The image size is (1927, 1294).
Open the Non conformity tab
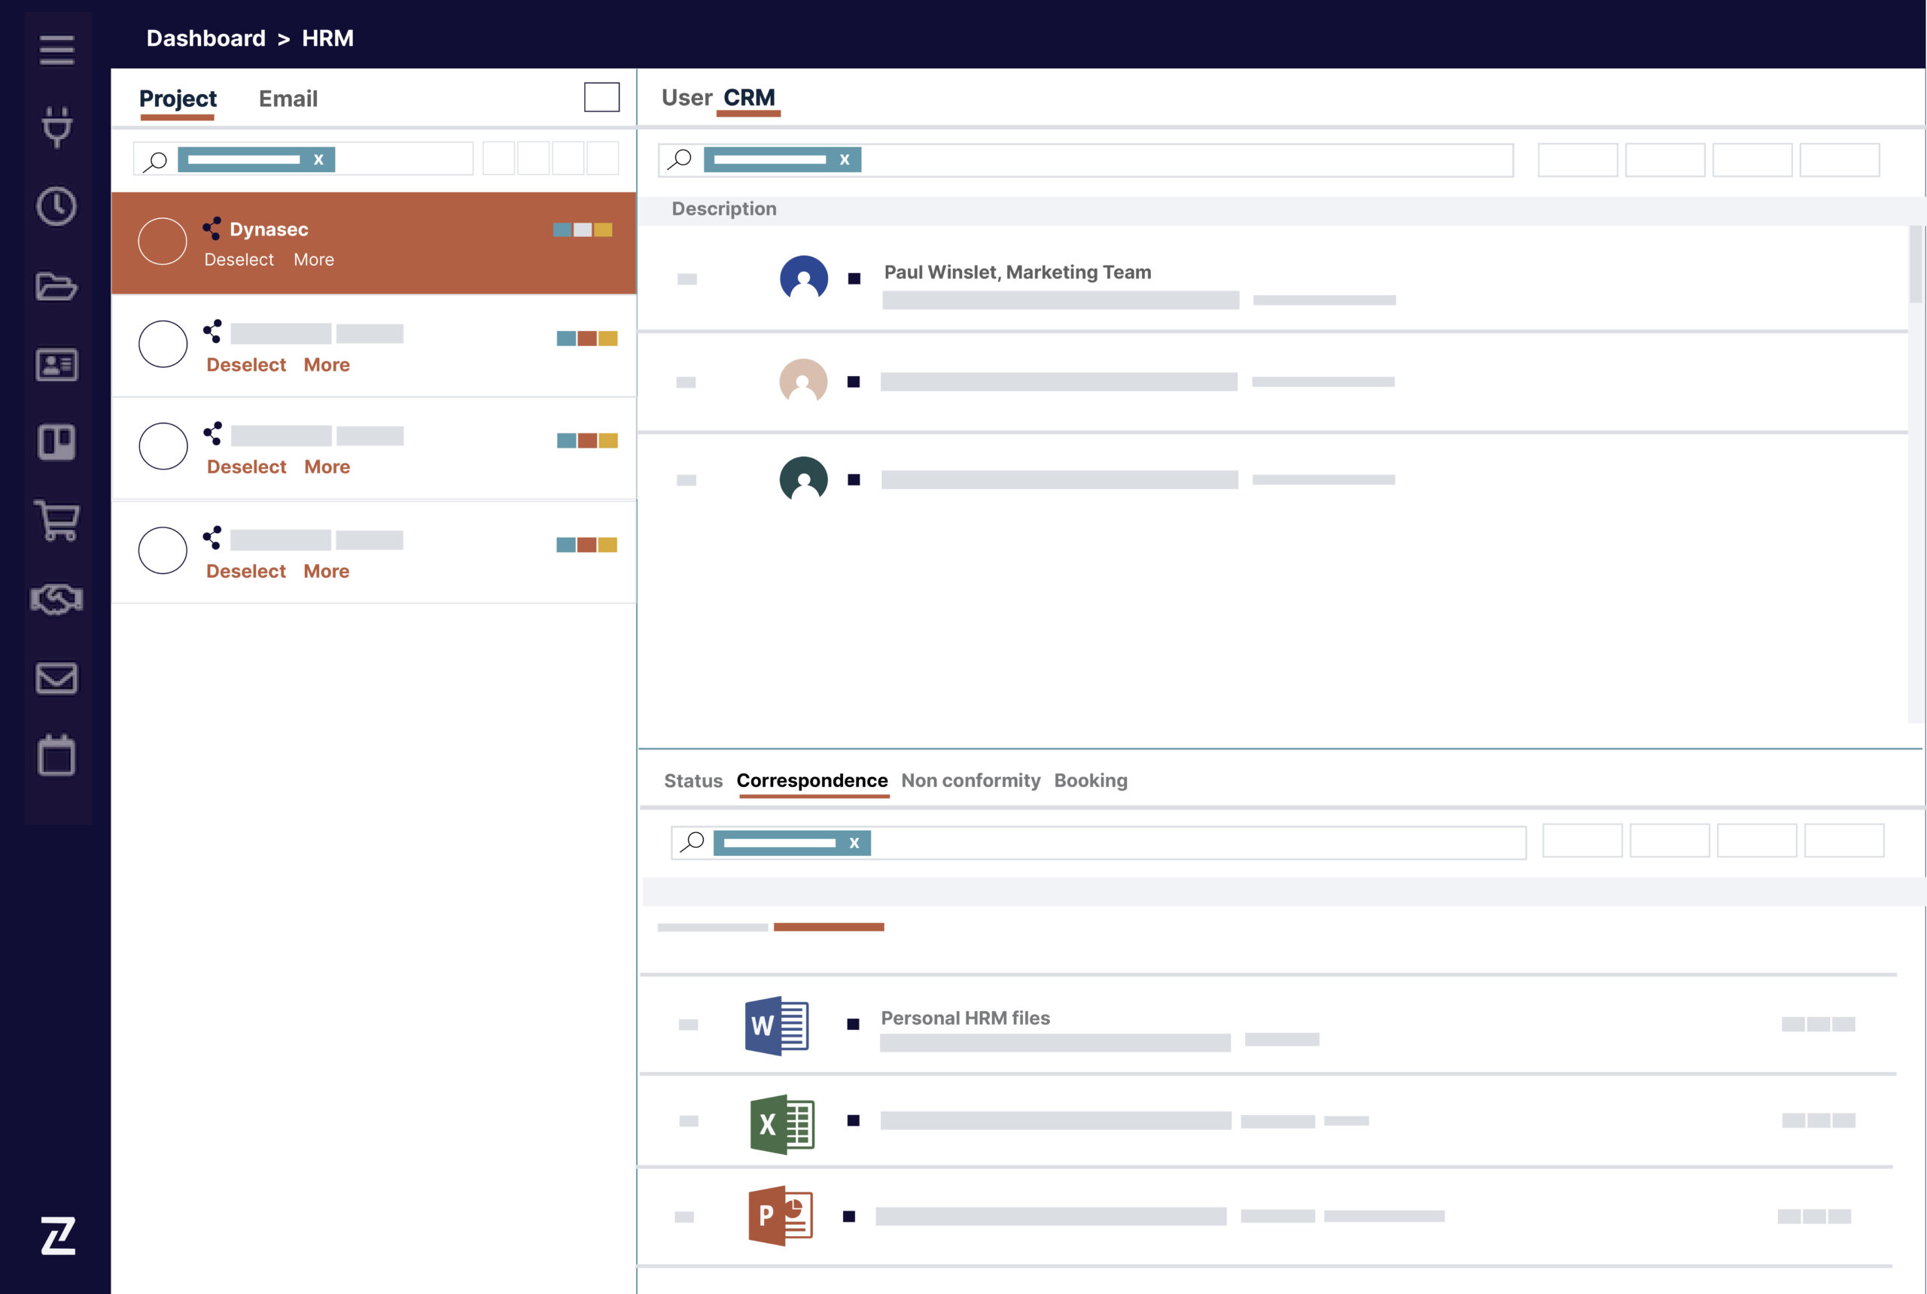tap(971, 781)
